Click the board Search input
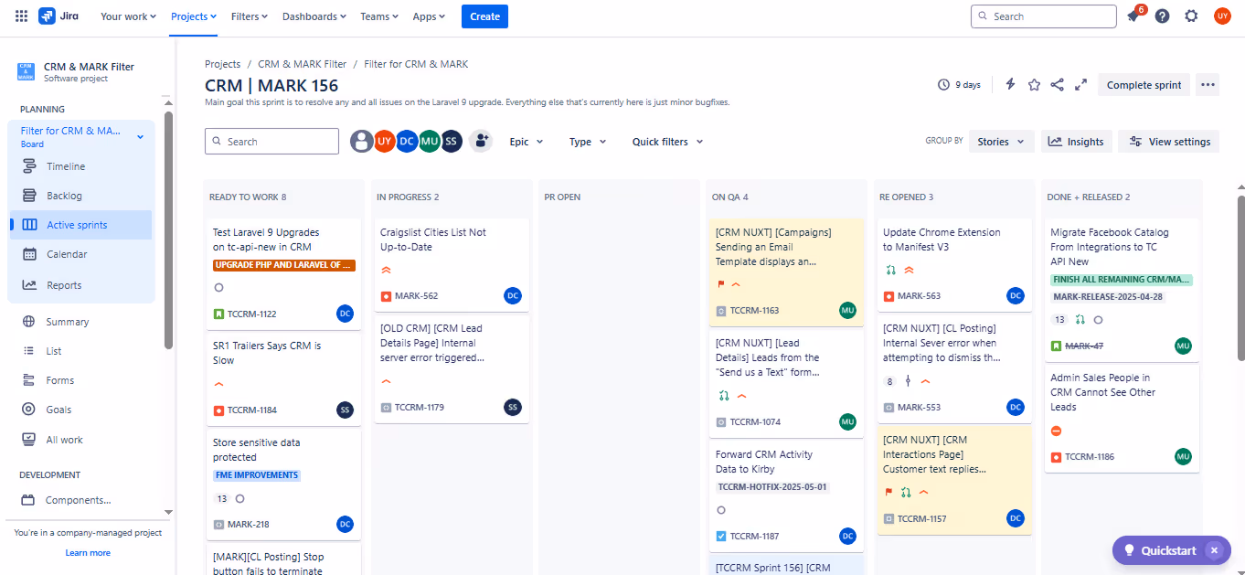The image size is (1245, 575). coord(271,142)
